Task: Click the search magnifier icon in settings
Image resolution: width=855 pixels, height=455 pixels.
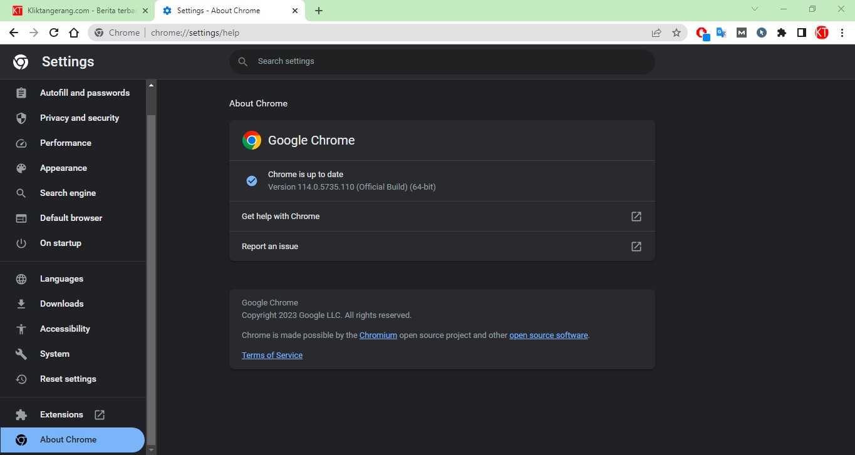Action: coord(242,61)
